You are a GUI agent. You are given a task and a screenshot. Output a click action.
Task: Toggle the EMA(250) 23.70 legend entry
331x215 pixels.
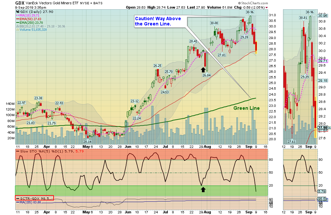31,22
